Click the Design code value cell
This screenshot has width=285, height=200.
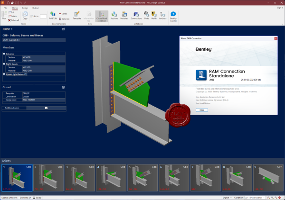pos(44,100)
